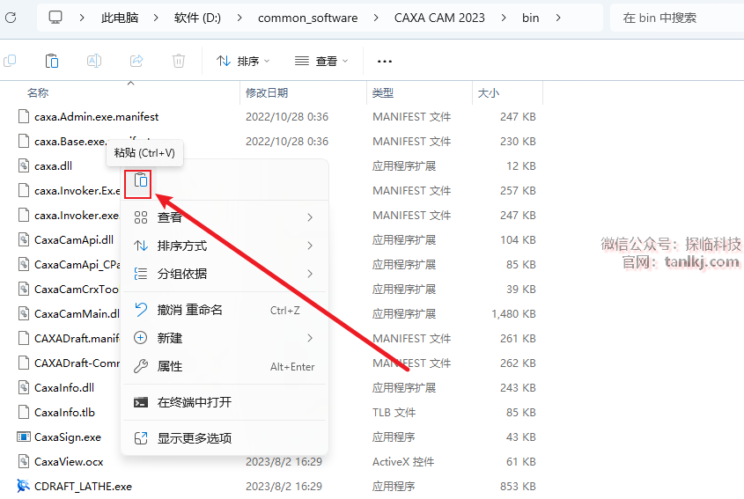Viewport: 744px width, 499px height.
Task: Choose 在终端中打开 in the context menu
Action: point(225,402)
